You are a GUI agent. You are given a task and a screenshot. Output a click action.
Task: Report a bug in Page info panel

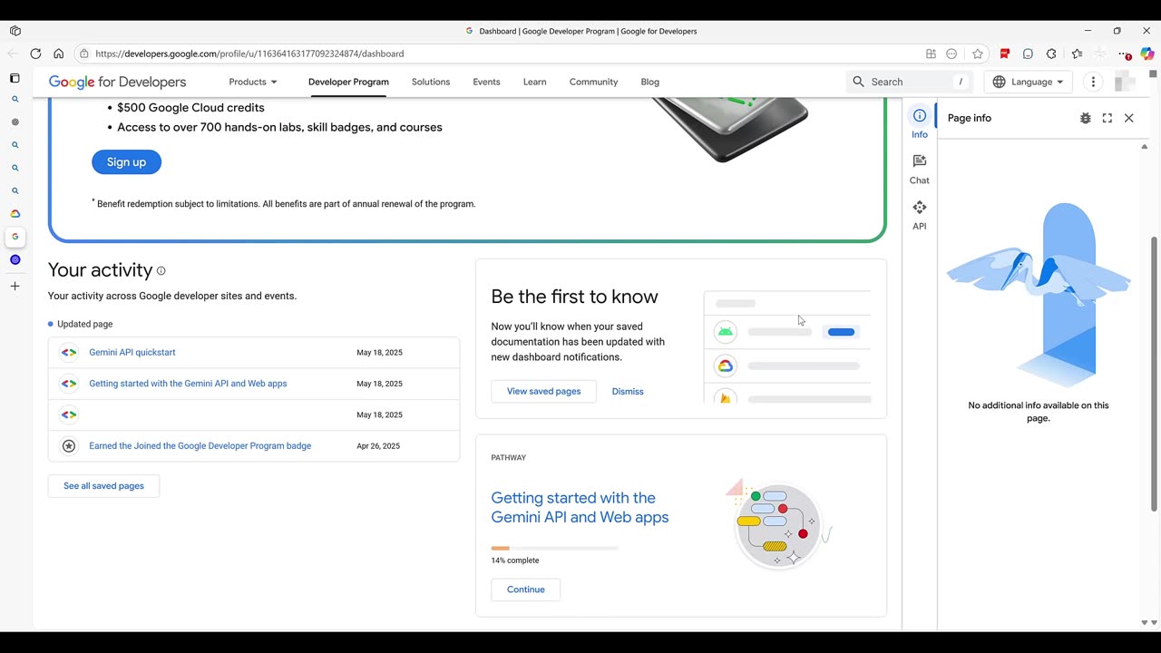(x=1086, y=118)
